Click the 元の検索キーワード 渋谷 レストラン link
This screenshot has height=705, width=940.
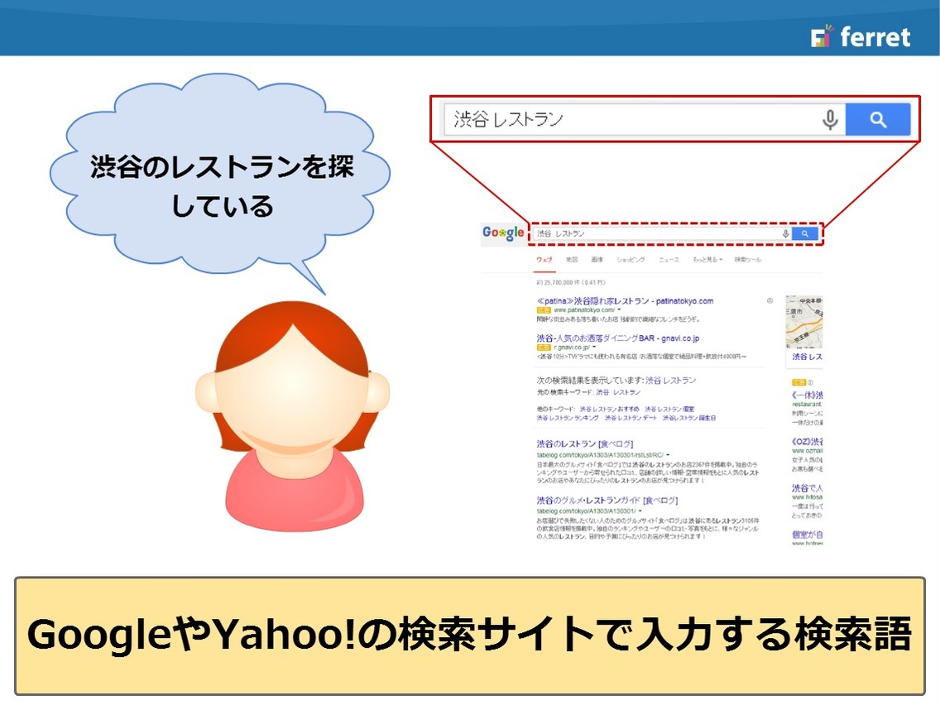(x=617, y=392)
